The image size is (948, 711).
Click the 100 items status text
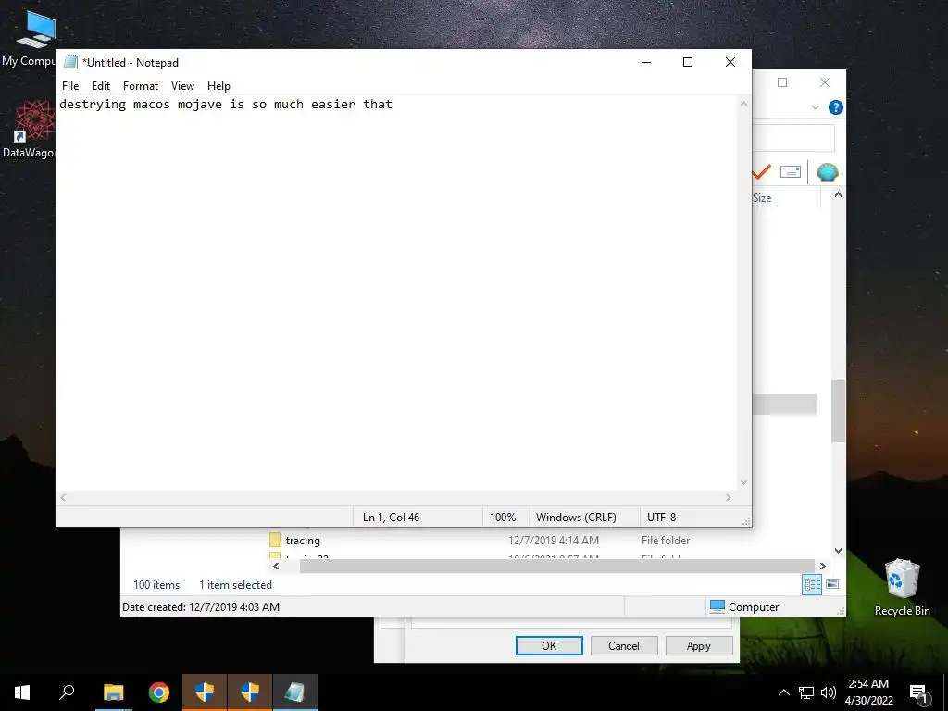pos(156,585)
